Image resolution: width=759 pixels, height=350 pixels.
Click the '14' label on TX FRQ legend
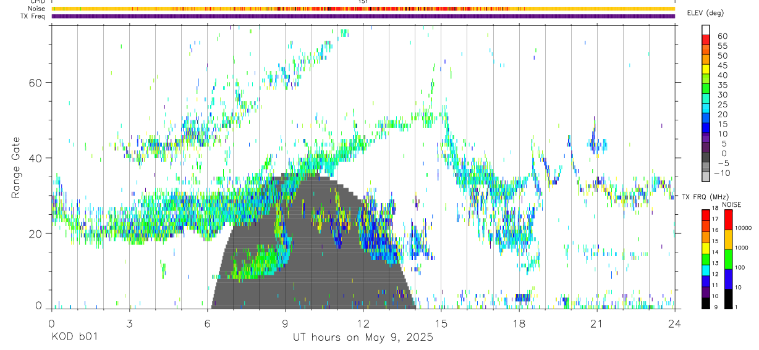pyautogui.click(x=715, y=252)
